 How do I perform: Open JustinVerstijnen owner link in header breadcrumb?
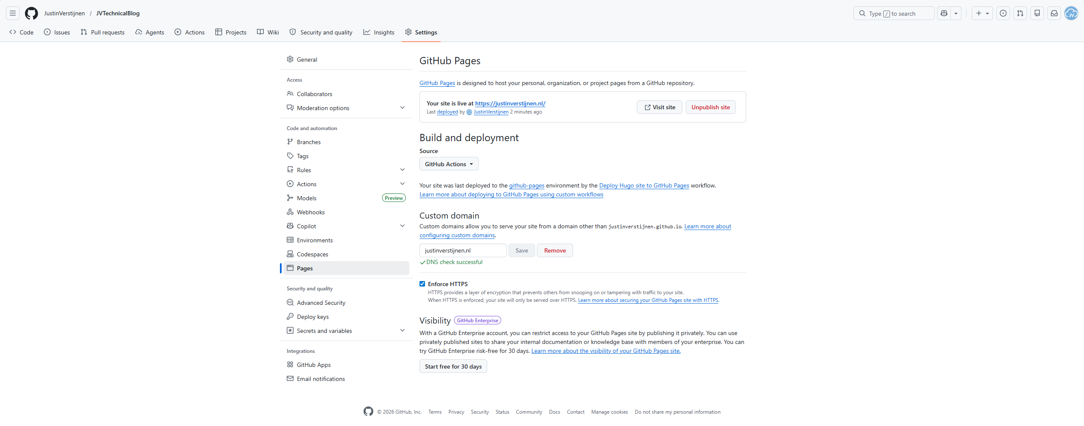tap(64, 13)
